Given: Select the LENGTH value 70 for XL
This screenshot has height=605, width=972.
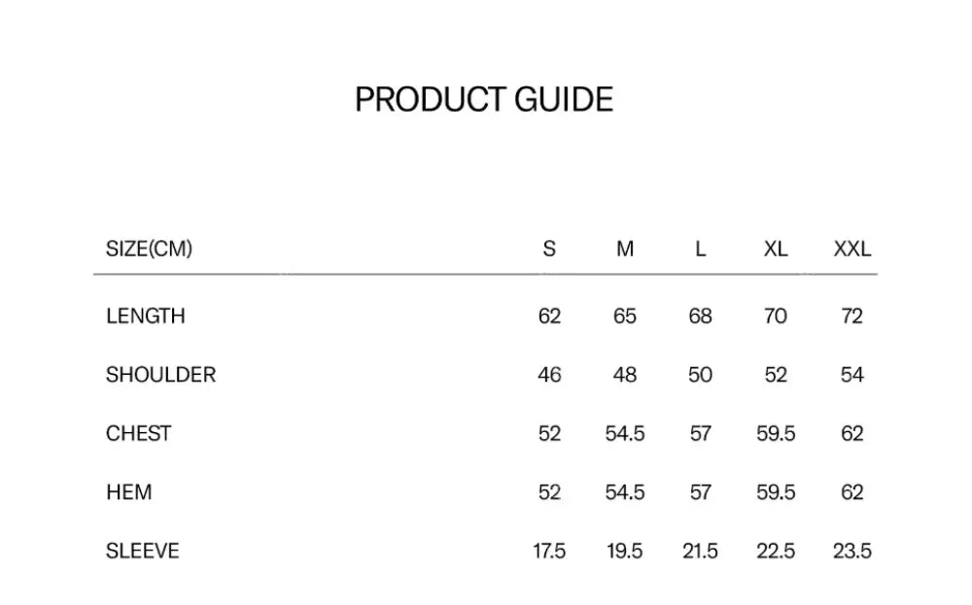Looking at the screenshot, I should click(776, 317).
